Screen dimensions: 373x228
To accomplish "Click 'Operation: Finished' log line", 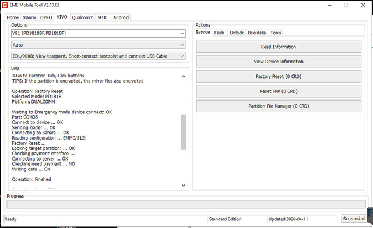I will coord(31,180).
